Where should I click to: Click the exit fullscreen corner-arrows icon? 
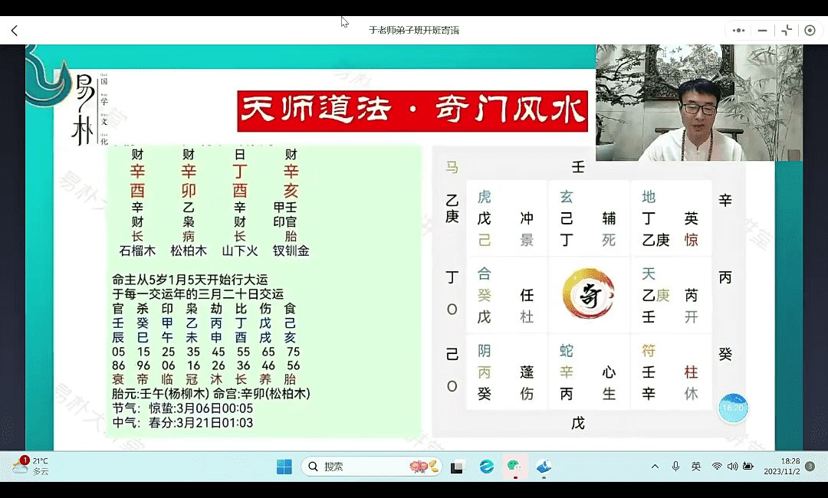click(787, 31)
